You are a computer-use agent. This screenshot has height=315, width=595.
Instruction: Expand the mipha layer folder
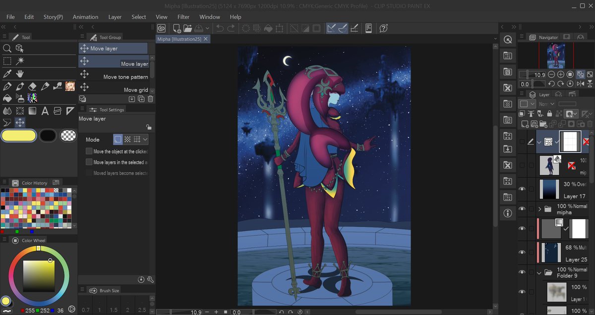pyautogui.click(x=539, y=209)
